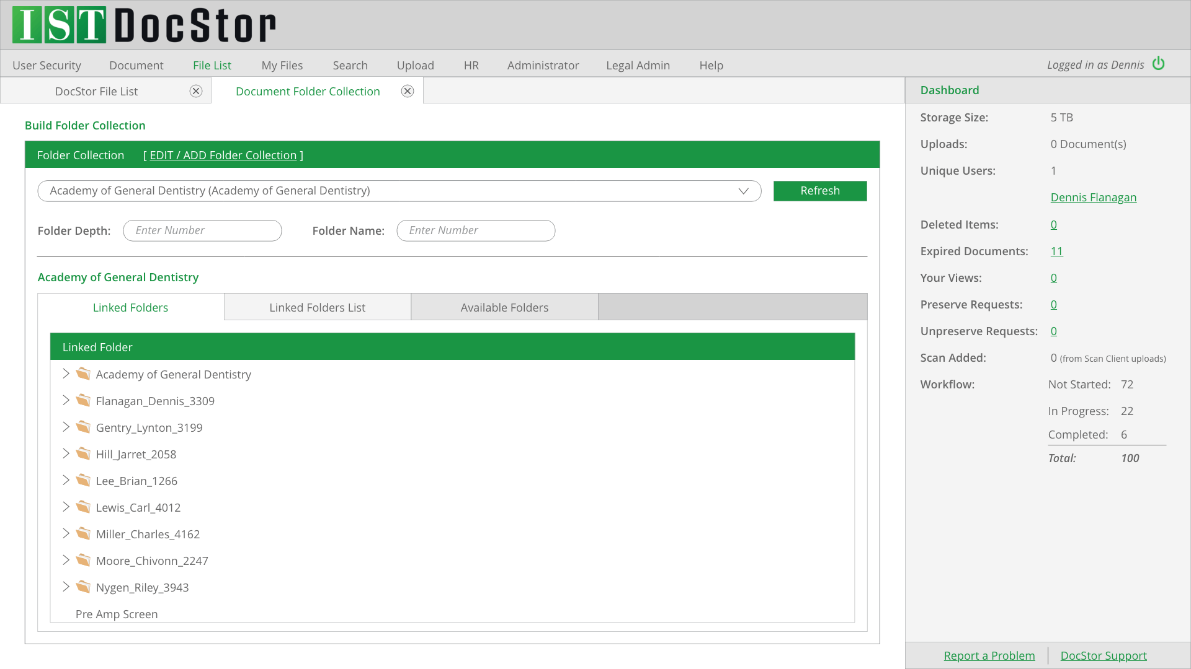Viewport: 1191px width, 669px height.
Task: Expand the Academy of General Dentistry folder
Action: coord(66,374)
